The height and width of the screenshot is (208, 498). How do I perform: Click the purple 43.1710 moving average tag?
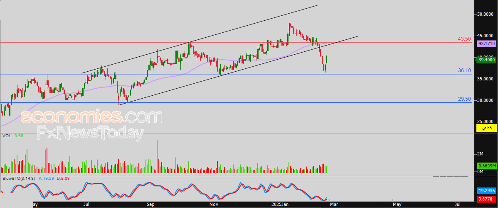(x=486, y=44)
